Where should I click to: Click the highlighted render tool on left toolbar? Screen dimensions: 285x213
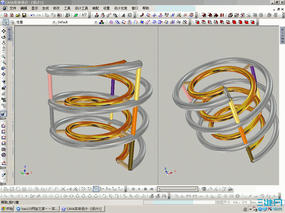(x=3, y=113)
